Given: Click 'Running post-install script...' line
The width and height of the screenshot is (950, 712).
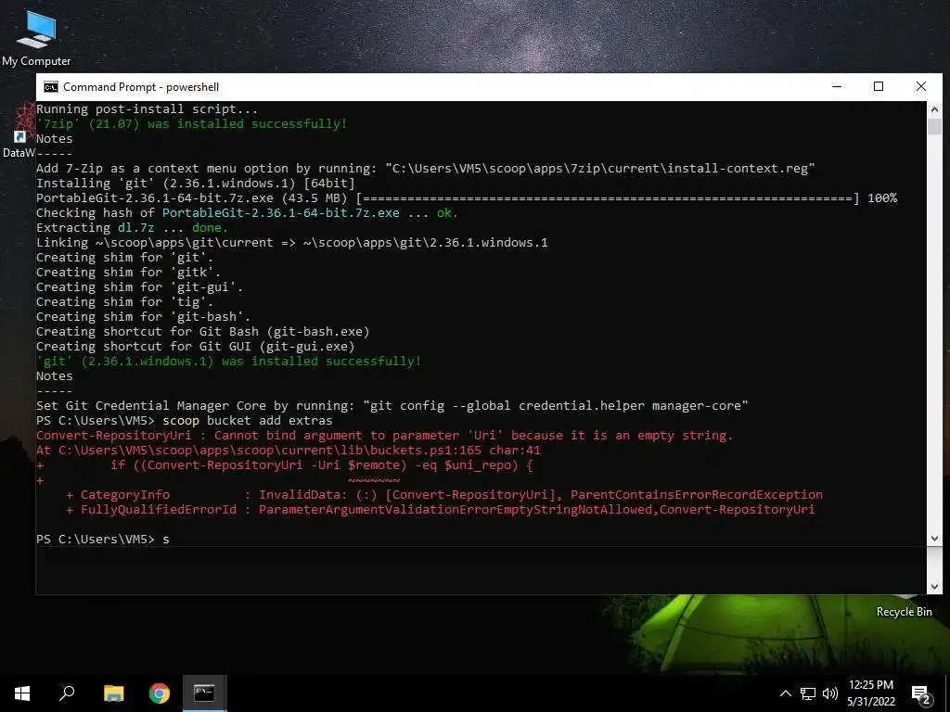Looking at the screenshot, I should coord(147,109).
